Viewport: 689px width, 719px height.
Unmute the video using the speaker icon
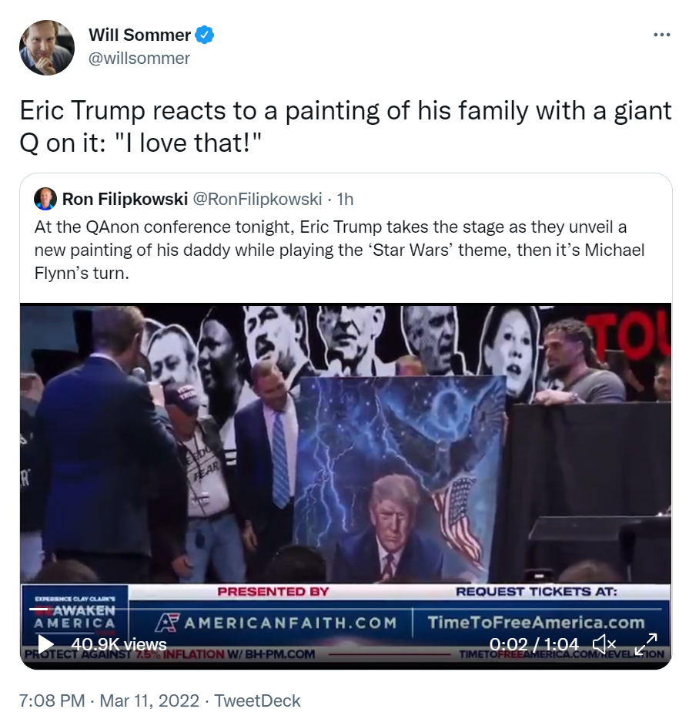[x=604, y=644]
